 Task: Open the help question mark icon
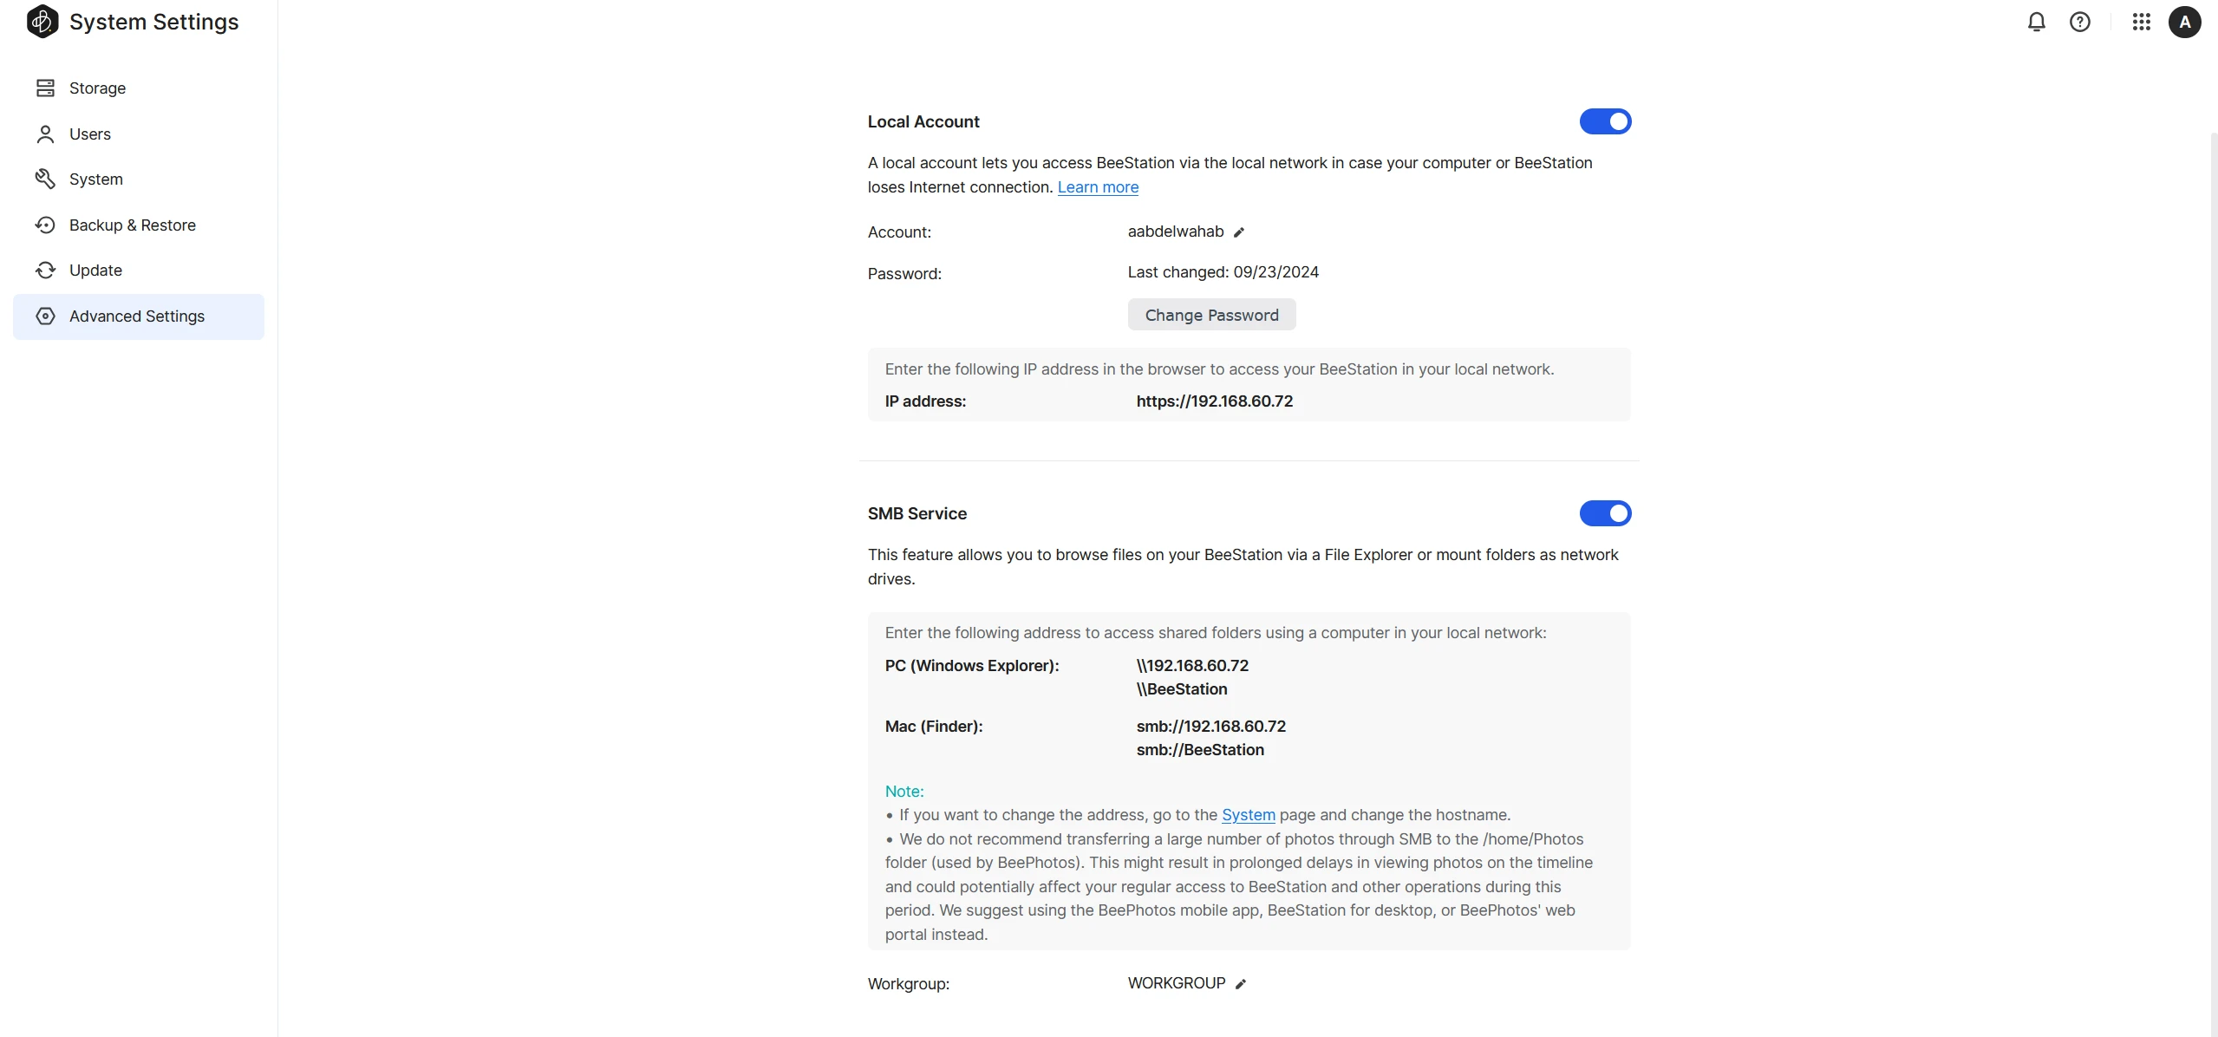tap(2080, 22)
